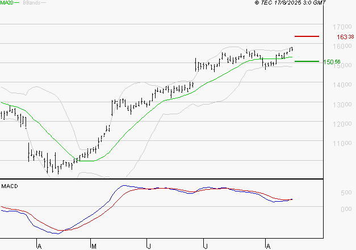Click the 14000 price axis label
Image resolution: width=356 pixels, height=250 pixels.
tap(341, 85)
